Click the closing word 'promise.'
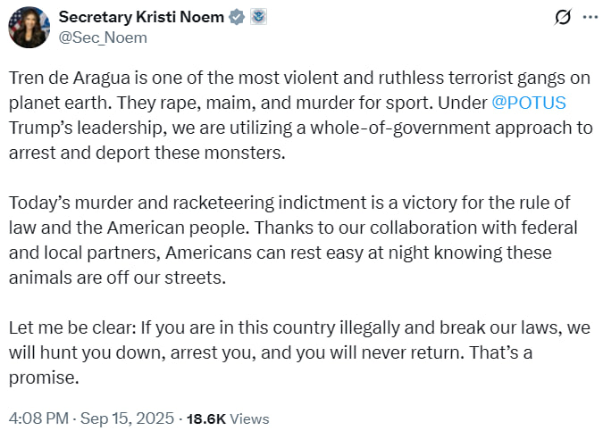This screenshot has width=603, height=439. tap(44, 378)
